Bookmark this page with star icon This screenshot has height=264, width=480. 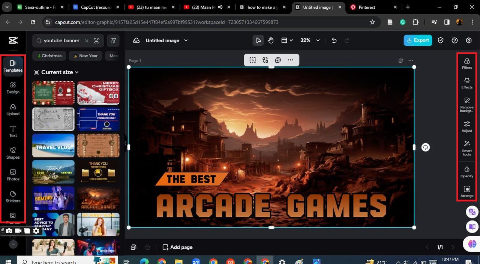click(372, 22)
